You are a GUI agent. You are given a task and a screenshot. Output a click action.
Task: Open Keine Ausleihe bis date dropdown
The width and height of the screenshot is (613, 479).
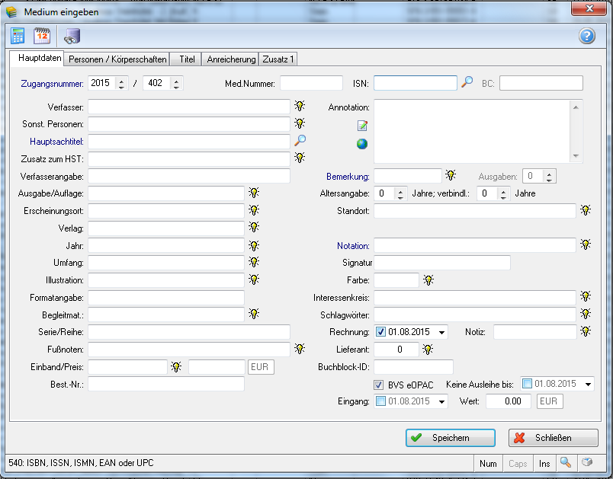588,385
